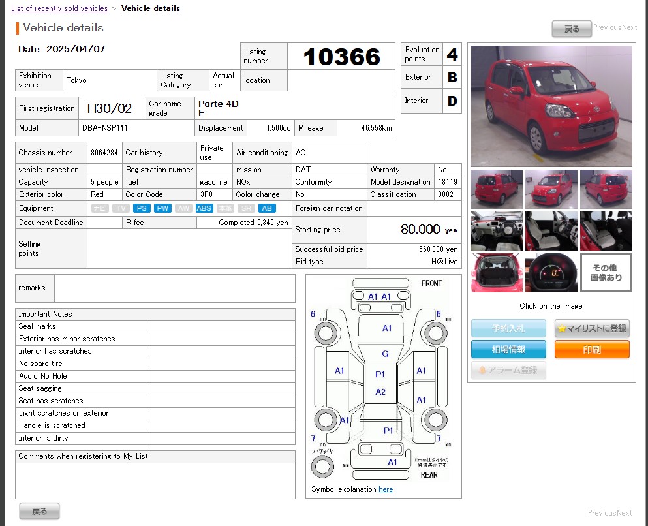
Task: Click the ナビ equipment badge
Action: (x=100, y=208)
